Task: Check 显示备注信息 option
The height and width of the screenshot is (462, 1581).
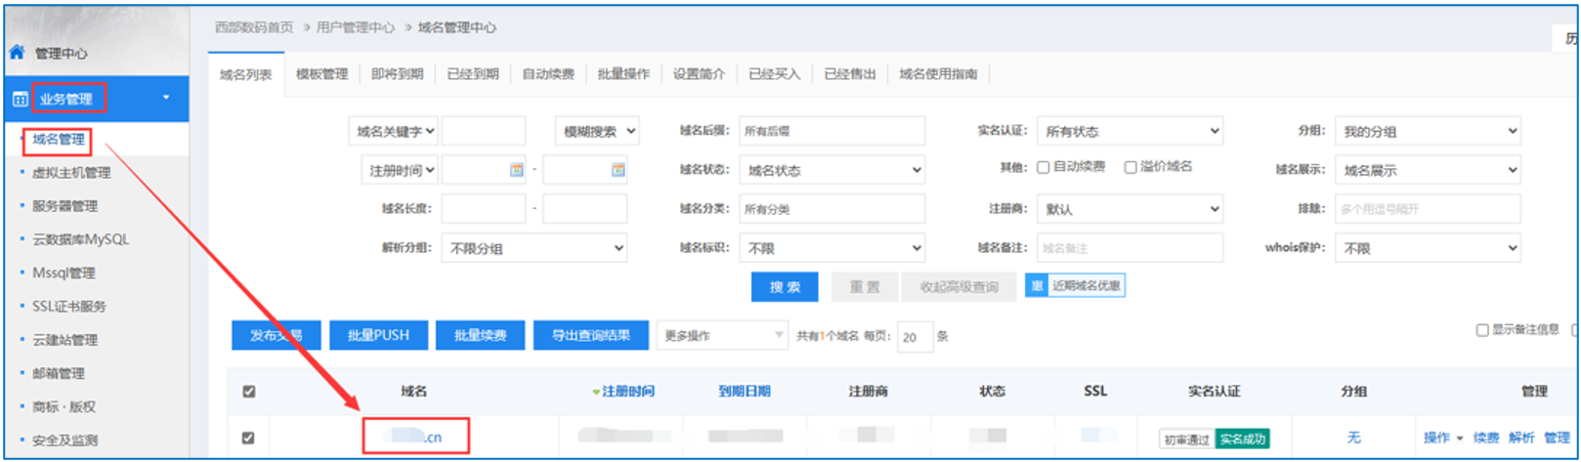Action: pyautogui.click(x=1481, y=330)
